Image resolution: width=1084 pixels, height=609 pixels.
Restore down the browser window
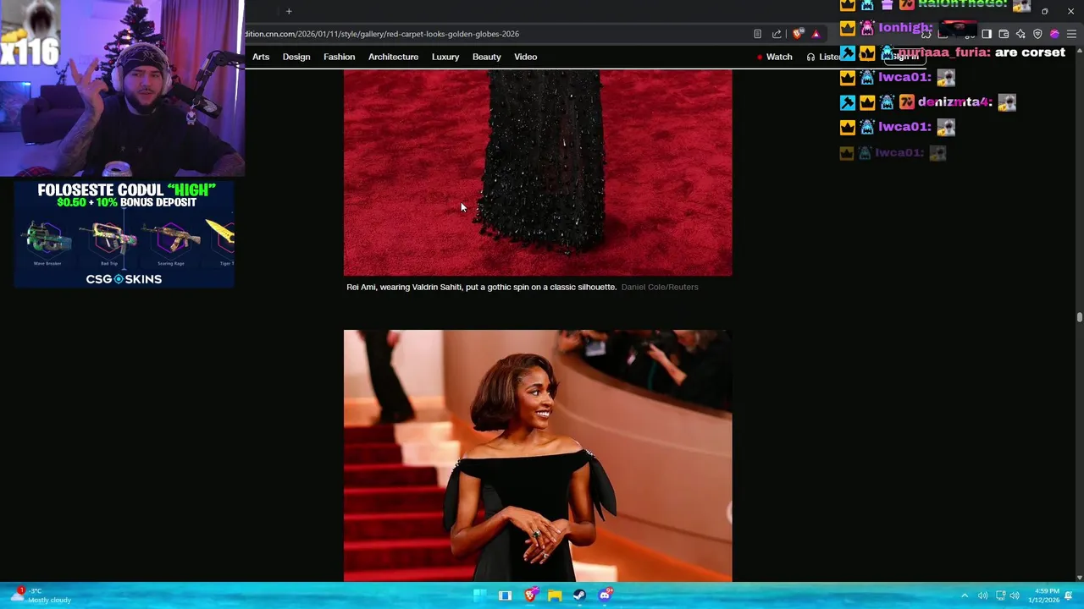point(1045,11)
